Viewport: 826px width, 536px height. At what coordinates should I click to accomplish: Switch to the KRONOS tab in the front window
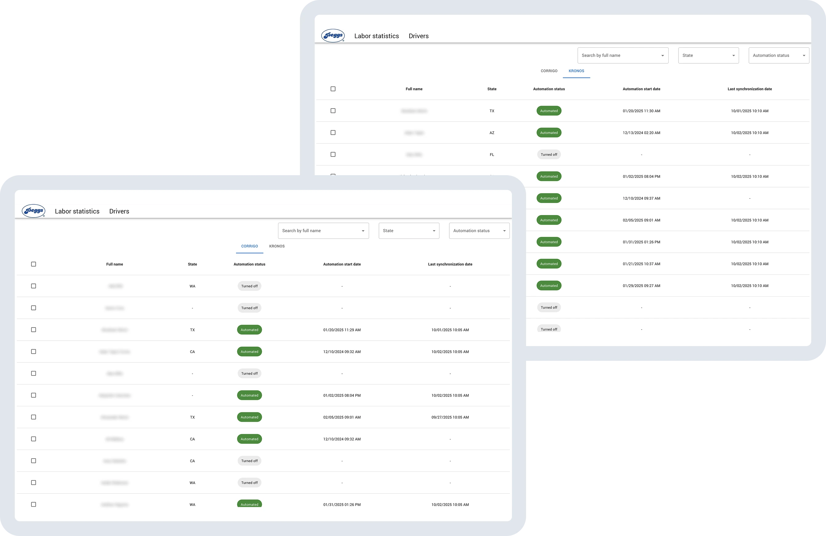277,246
